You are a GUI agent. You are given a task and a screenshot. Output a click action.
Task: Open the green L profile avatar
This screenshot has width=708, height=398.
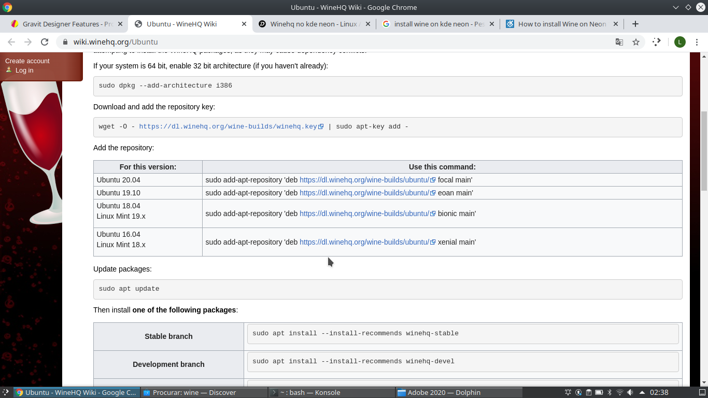679,42
